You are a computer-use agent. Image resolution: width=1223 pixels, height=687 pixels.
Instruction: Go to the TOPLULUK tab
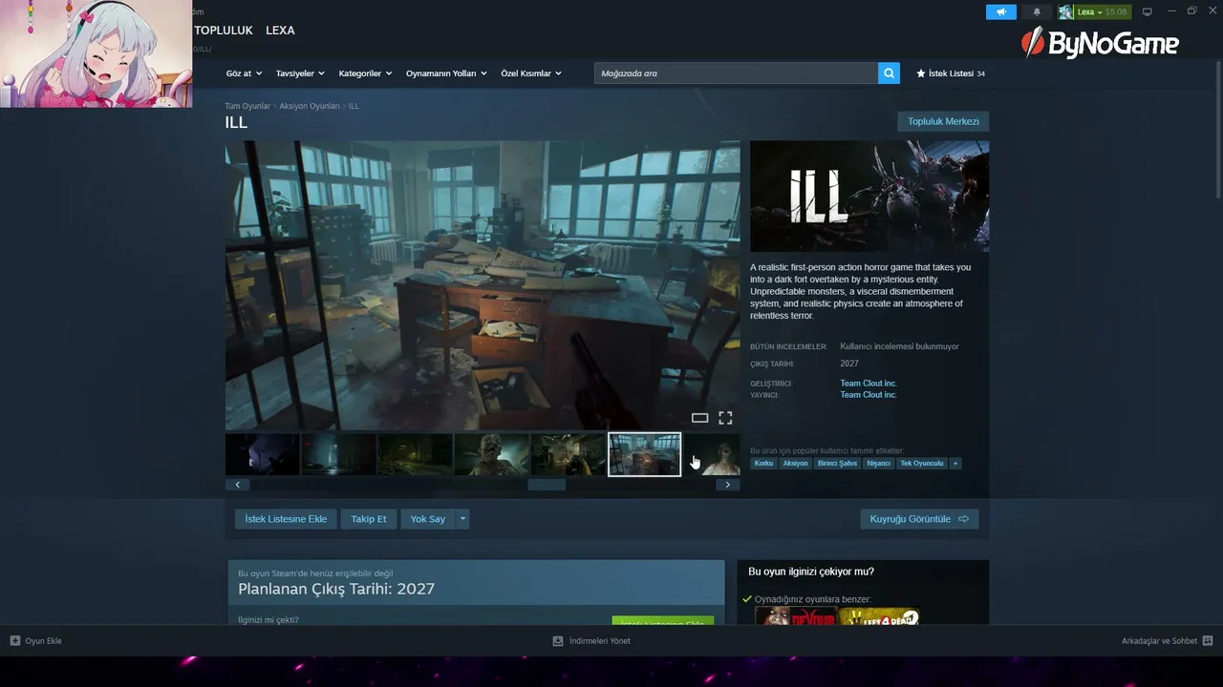(224, 31)
